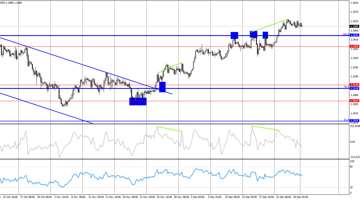Click the 22 Dec 08:00 time label
360x200 pixels.
284,197
